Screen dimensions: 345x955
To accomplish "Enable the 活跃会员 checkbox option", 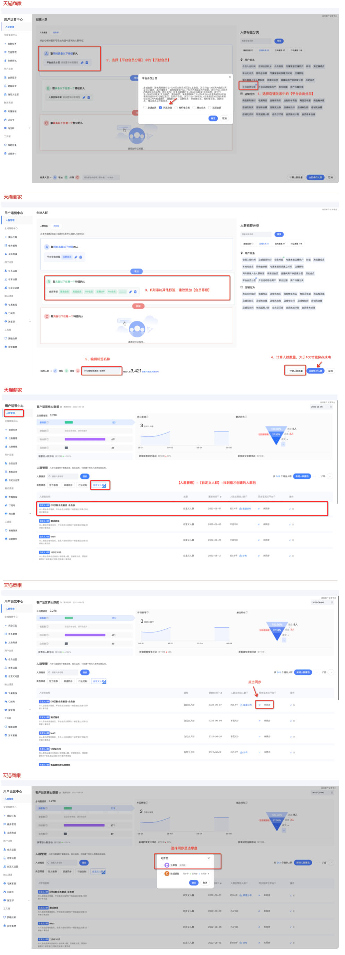I will pyautogui.click(x=209, y=108).
